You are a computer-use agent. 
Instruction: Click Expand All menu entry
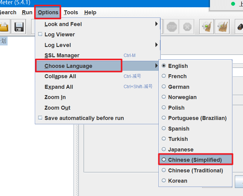coord(97,87)
